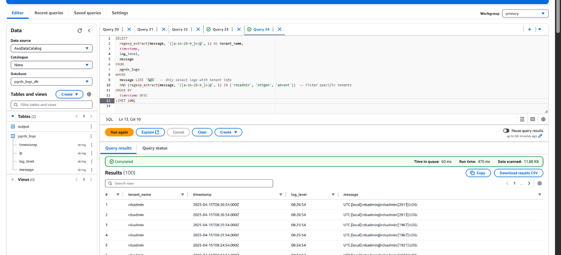This screenshot has height=255, width=561.
Task: Open Create dropdown next to Clear
Action: pyautogui.click(x=229, y=132)
